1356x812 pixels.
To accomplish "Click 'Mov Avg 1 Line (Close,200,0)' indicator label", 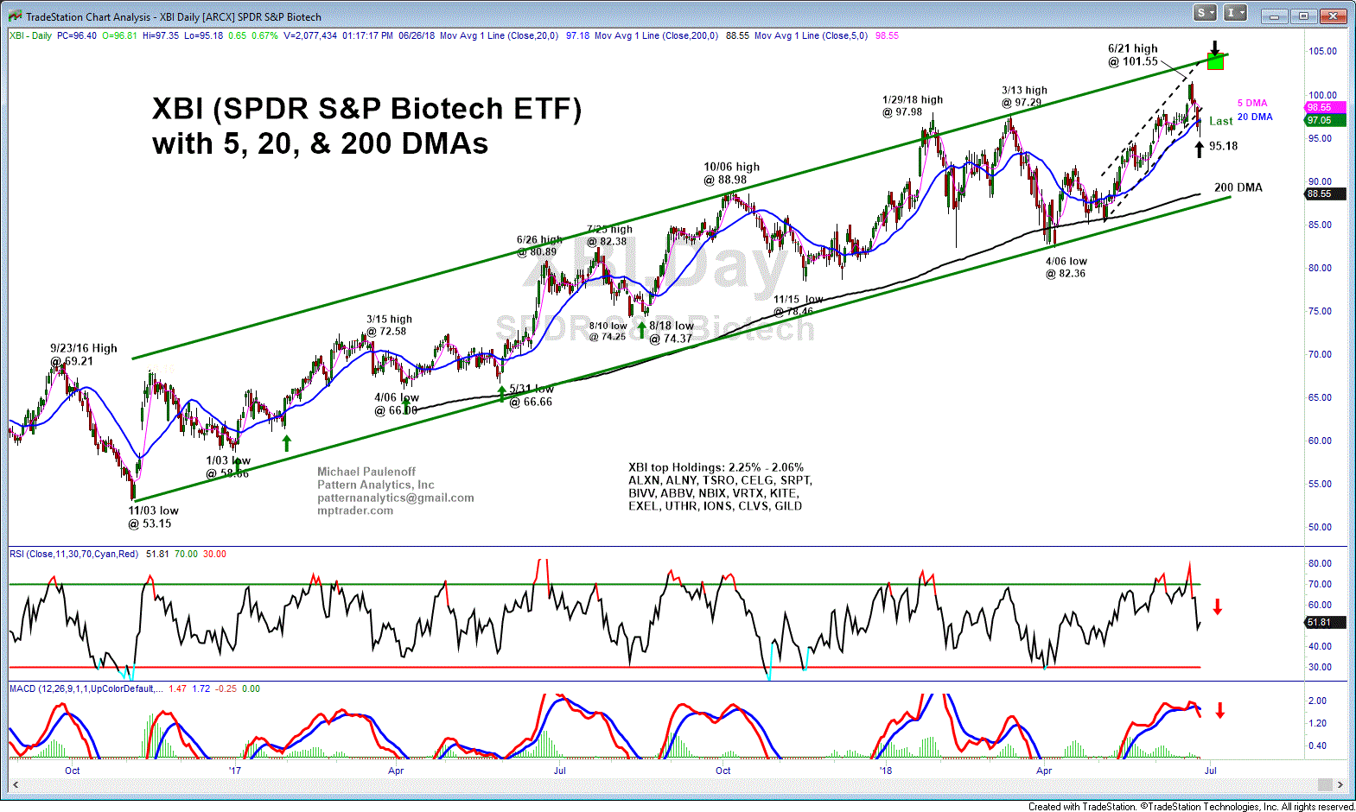I will 656,36.
